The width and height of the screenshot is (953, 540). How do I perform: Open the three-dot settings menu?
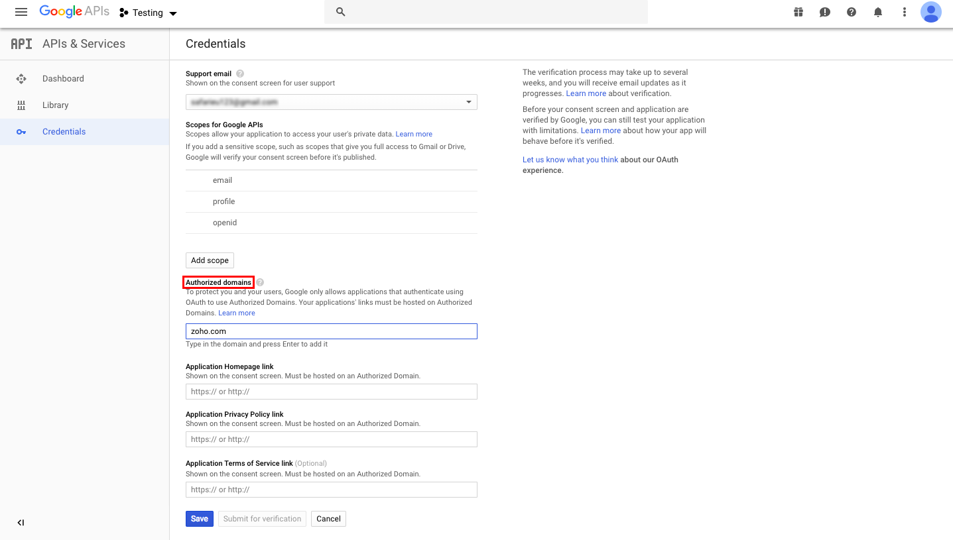pos(904,13)
